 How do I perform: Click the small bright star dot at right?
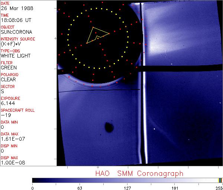155,129
